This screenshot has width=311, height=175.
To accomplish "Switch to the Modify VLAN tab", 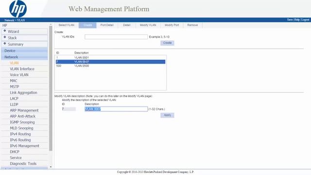I will (x=148, y=25).
